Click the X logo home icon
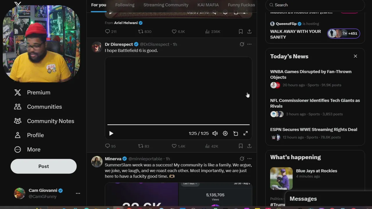This screenshot has width=372, height=209. click(x=18, y=4)
